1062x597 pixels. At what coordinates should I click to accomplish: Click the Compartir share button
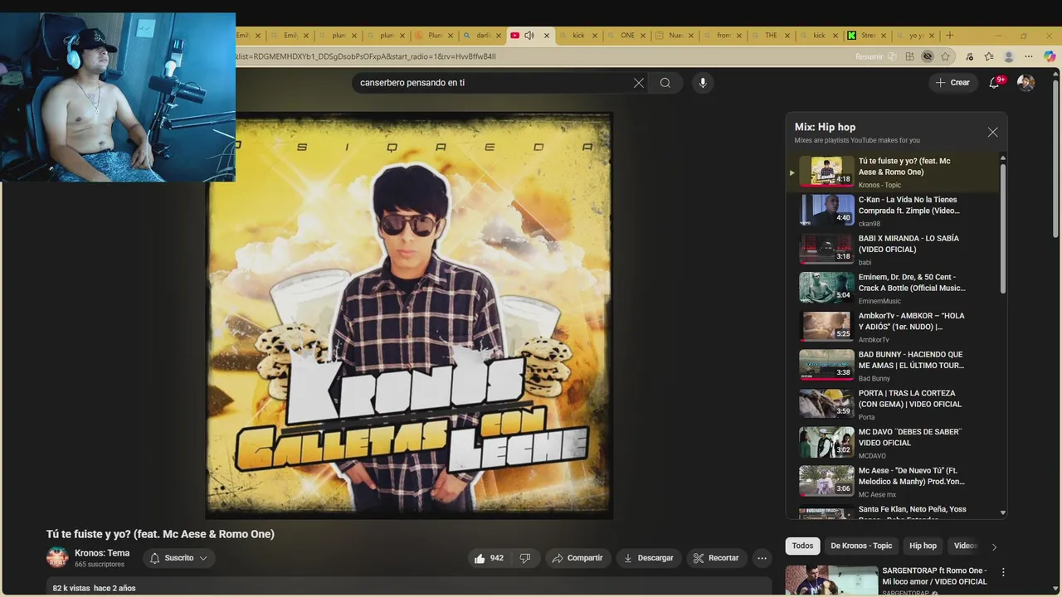577,558
